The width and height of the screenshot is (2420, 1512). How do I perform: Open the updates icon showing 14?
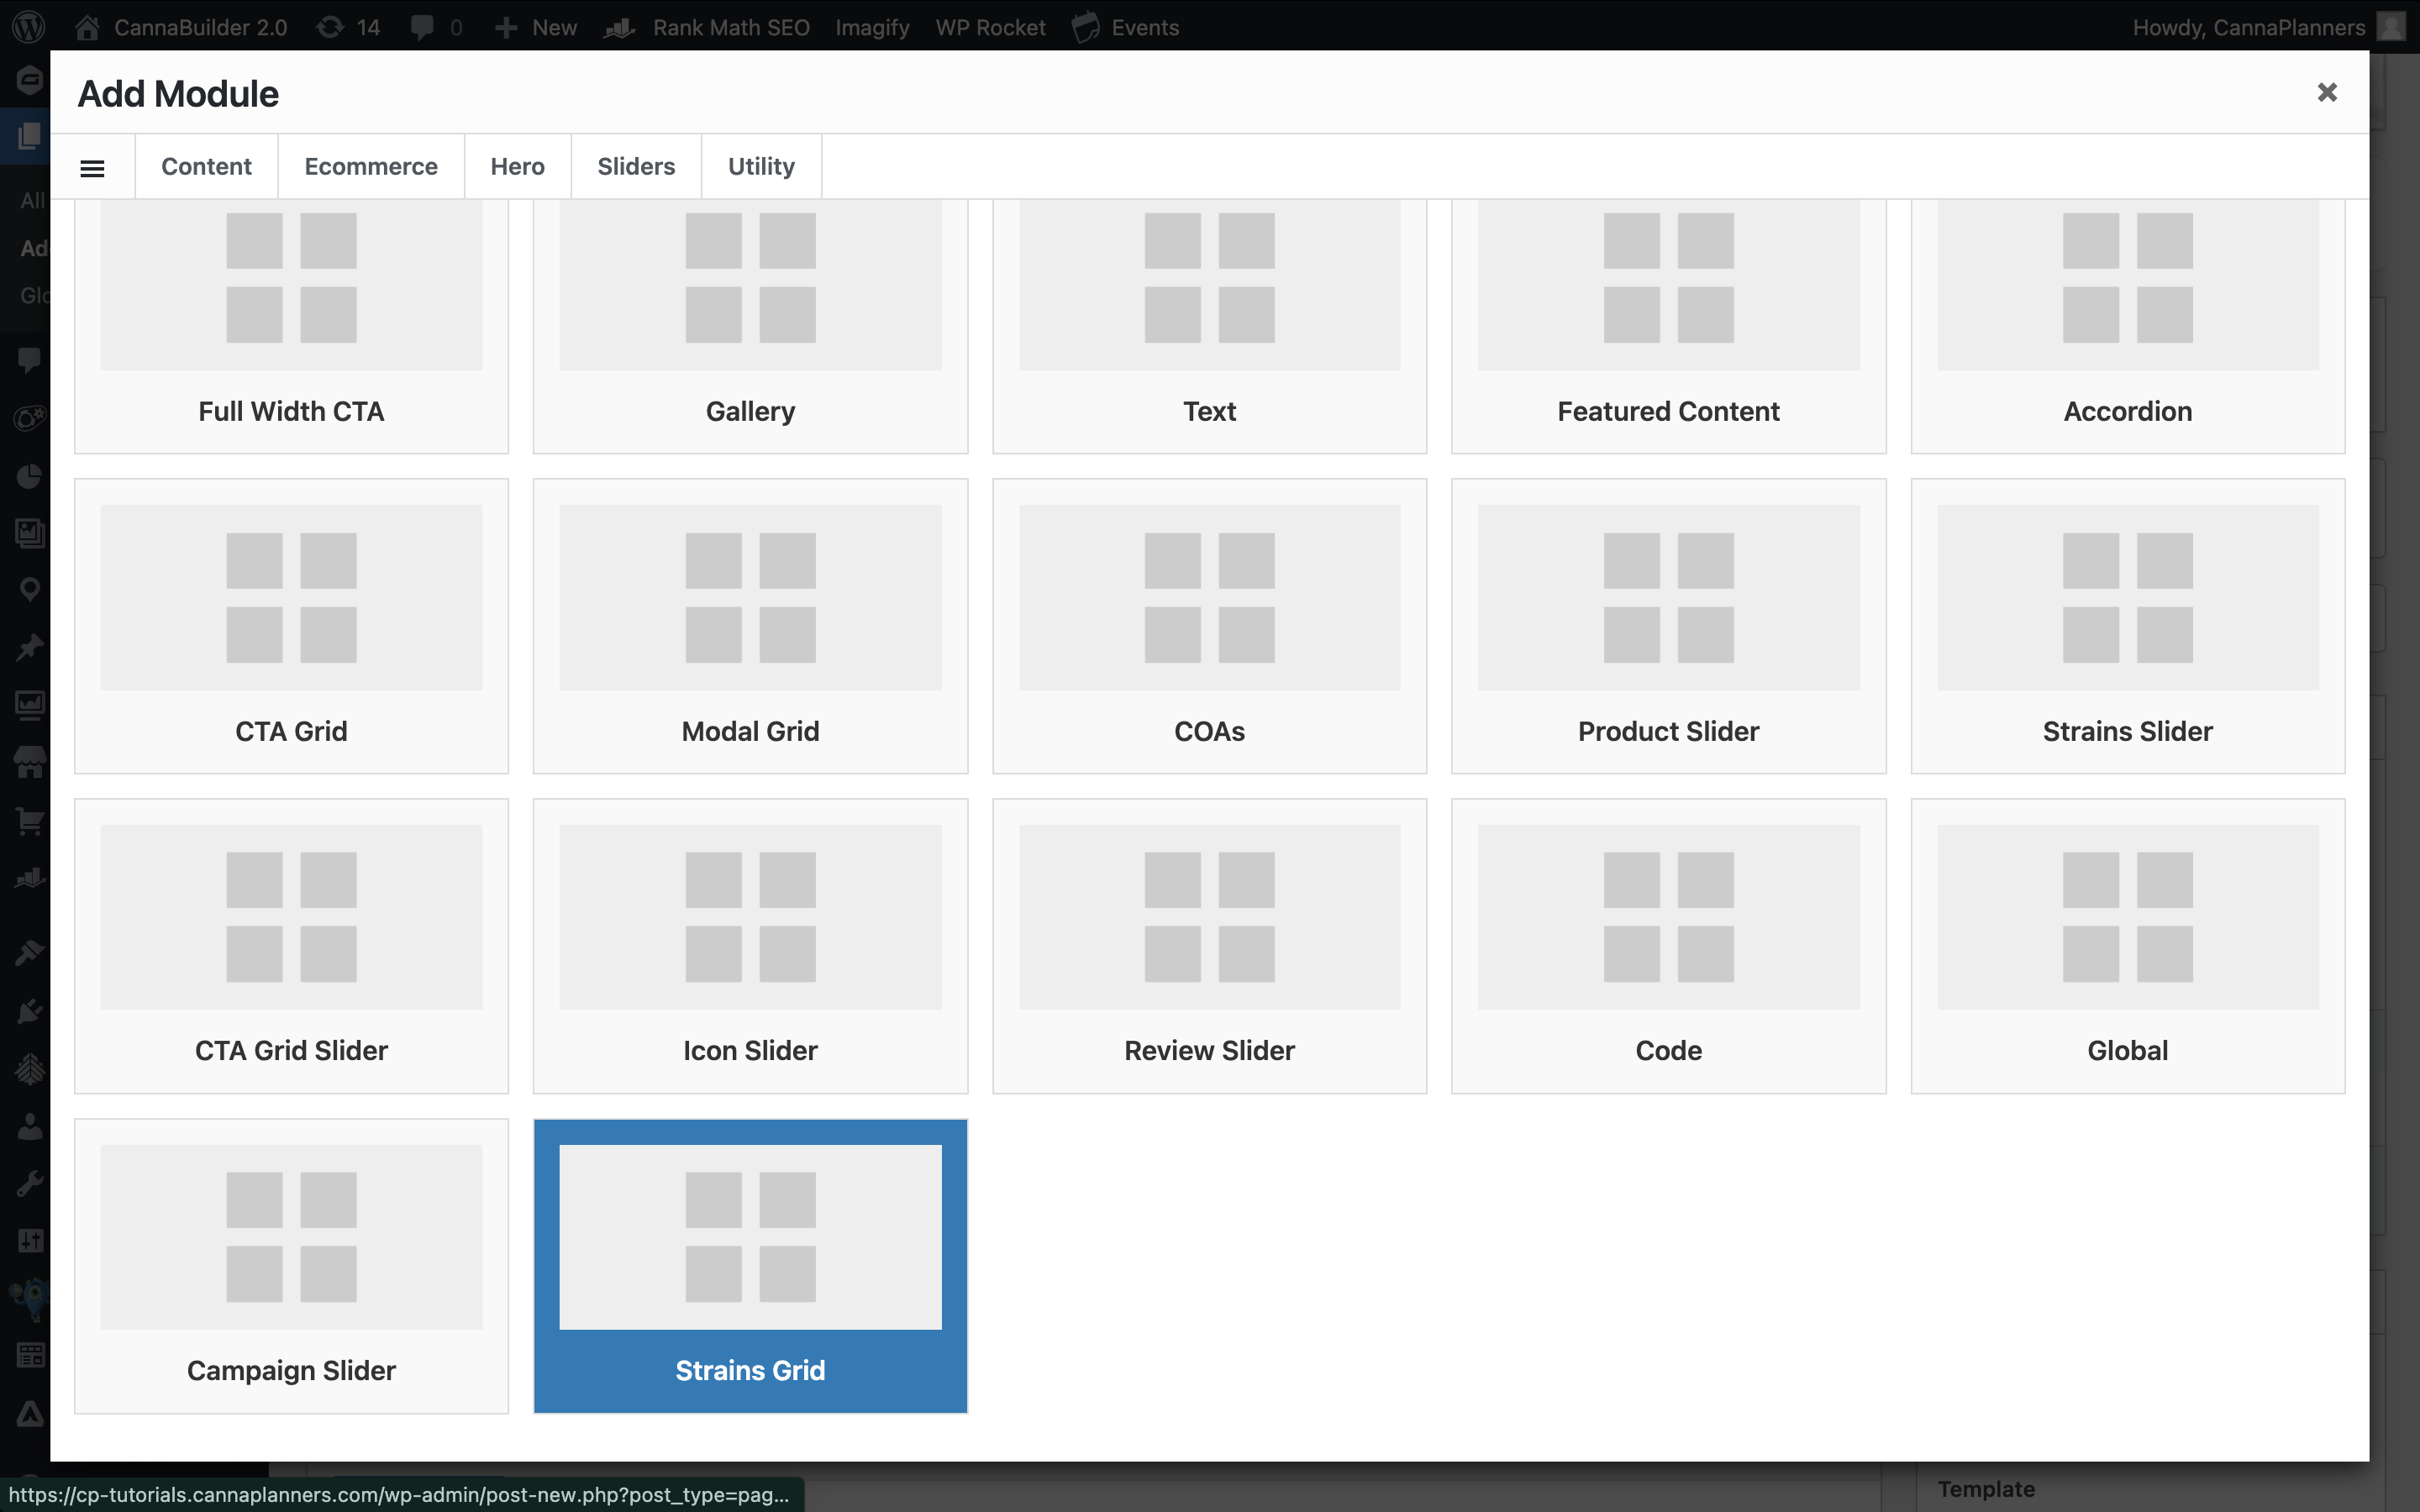tap(347, 27)
